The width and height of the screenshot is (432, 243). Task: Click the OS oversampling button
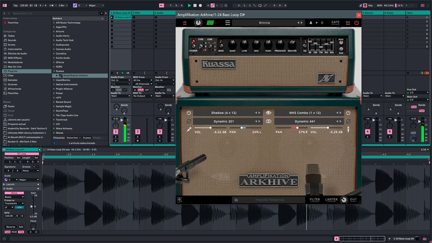pyautogui.click(x=348, y=23)
